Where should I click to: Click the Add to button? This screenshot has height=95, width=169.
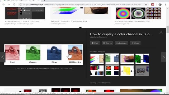coord(107,43)
